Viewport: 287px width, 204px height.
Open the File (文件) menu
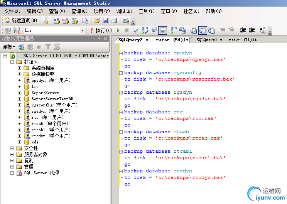(12, 11)
